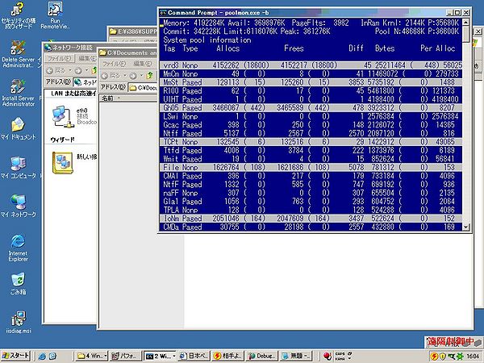Screen dimensions: 484x363
Task: Open the iisdiag.msi installer icon
Action: [18, 322]
